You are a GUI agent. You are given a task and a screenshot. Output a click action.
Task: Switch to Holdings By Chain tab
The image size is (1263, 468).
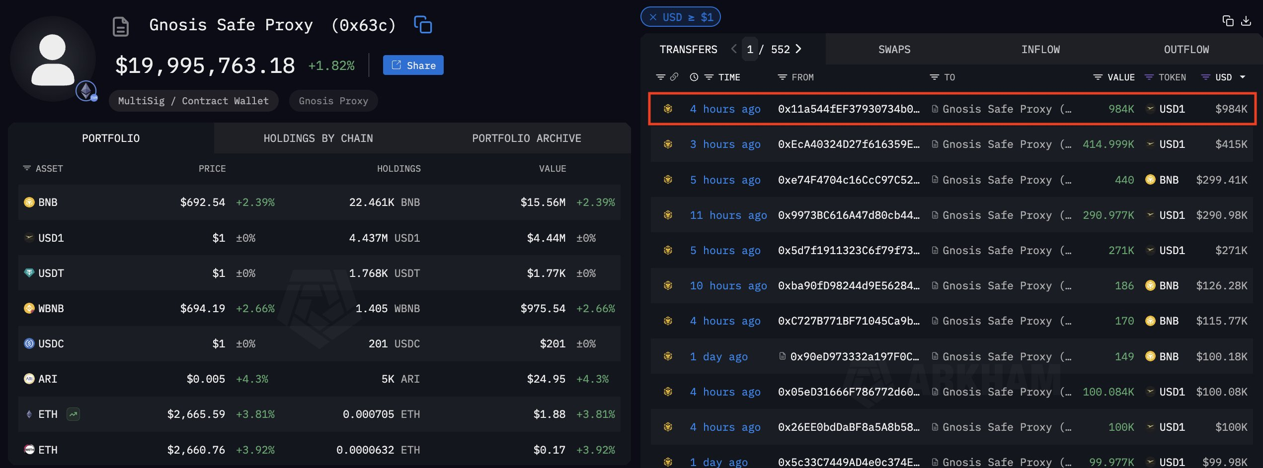click(x=318, y=138)
